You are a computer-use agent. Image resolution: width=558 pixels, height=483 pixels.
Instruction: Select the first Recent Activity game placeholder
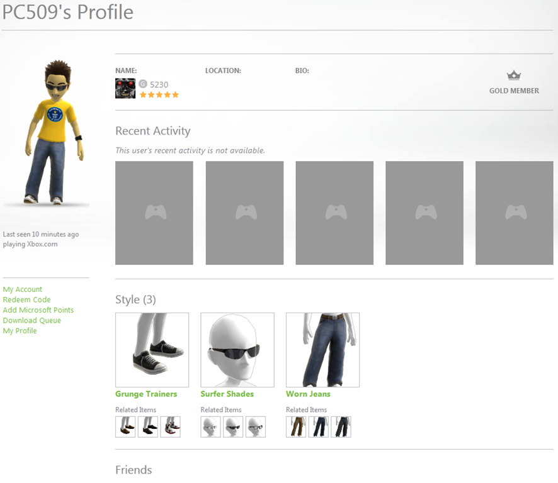pos(154,213)
